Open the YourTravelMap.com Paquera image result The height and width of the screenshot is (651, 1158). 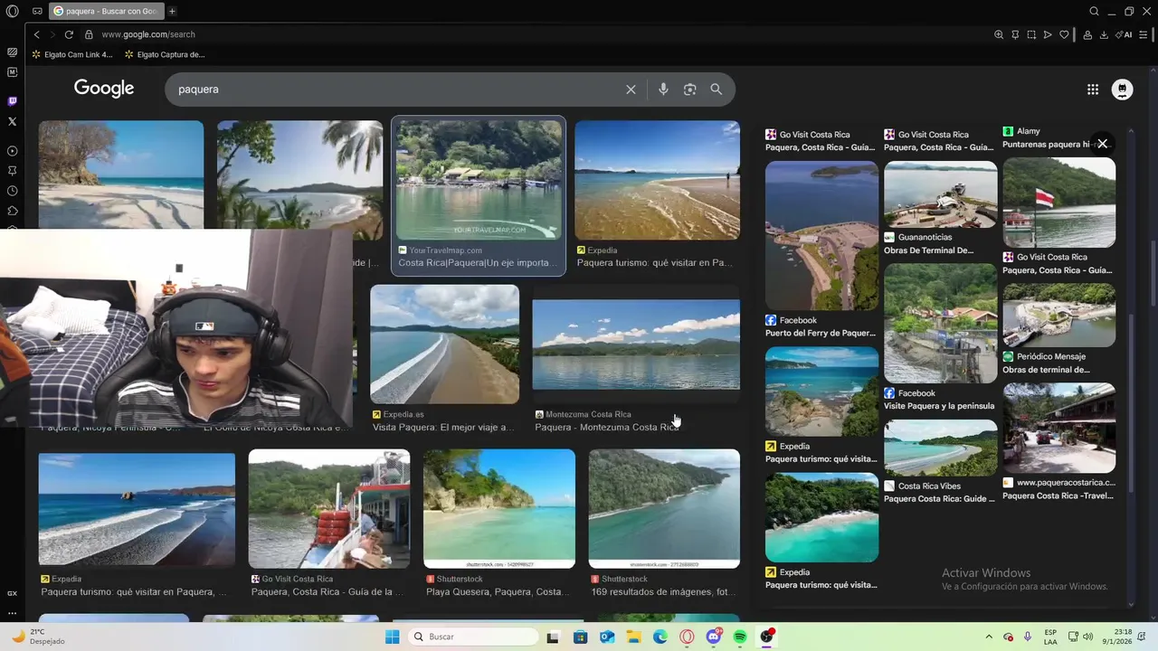tap(479, 180)
